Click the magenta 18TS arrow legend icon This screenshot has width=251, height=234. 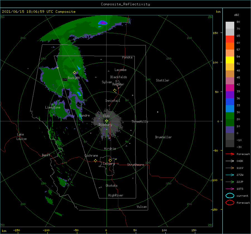[x=230, y=189]
